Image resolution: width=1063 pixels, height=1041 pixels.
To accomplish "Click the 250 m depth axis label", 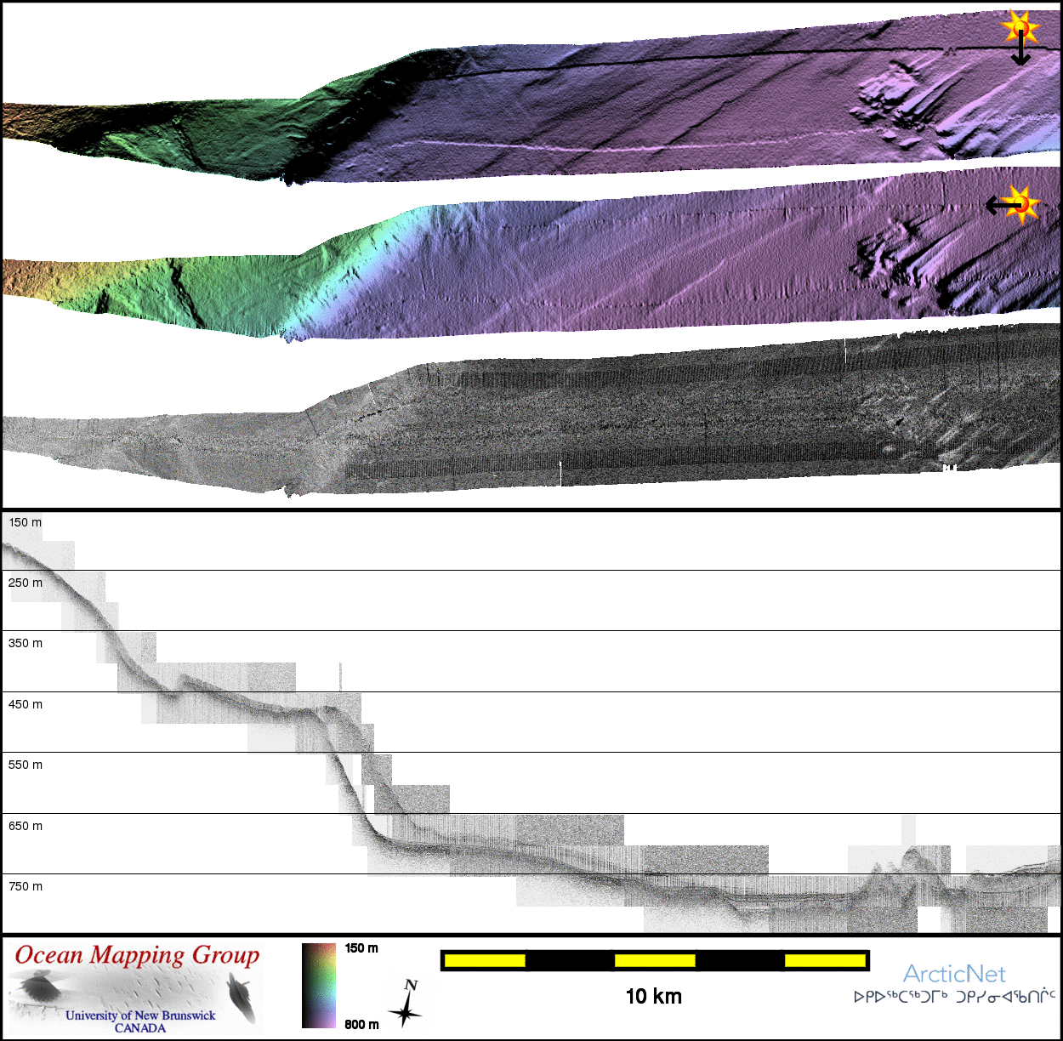I will click(26, 583).
